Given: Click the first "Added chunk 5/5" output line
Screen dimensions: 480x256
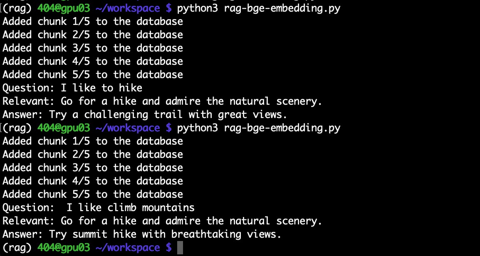Looking at the screenshot, I should pos(93,75).
